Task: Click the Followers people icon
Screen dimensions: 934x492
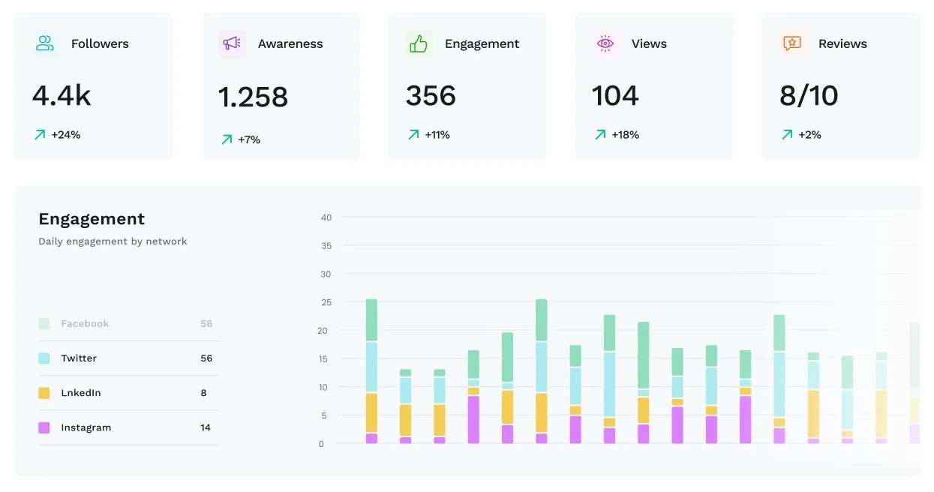Action: point(45,43)
